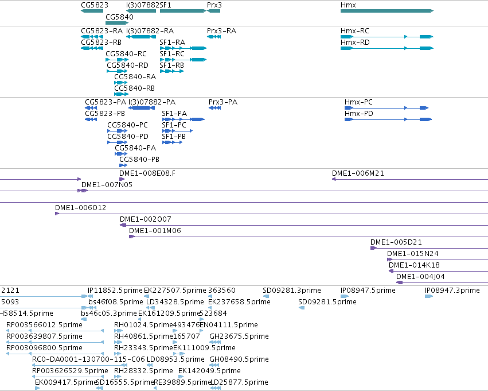
Task: Select the DME1-006O12 clone label
Action: click(x=81, y=208)
